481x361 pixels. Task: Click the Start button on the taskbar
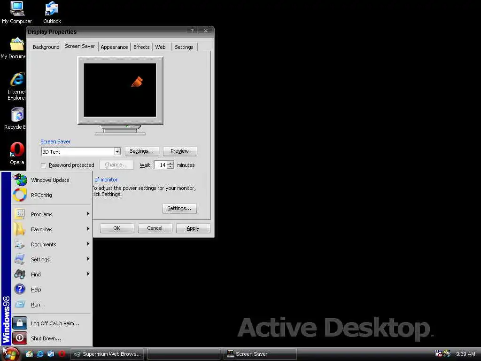pyautogui.click(x=11, y=354)
